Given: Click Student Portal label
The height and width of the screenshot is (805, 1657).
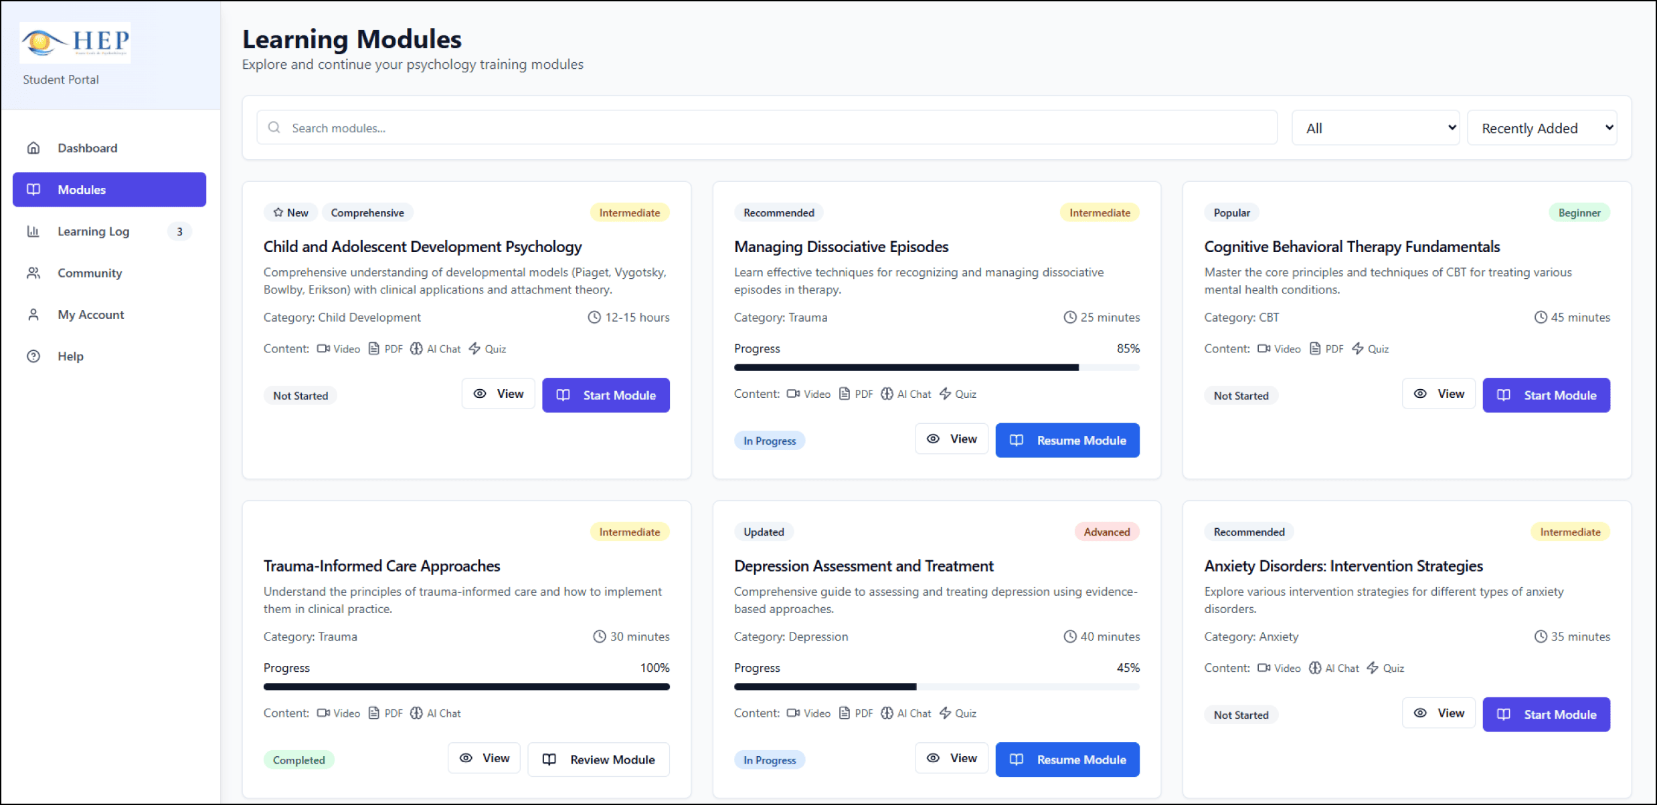Looking at the screenshot, I should 61,80.
